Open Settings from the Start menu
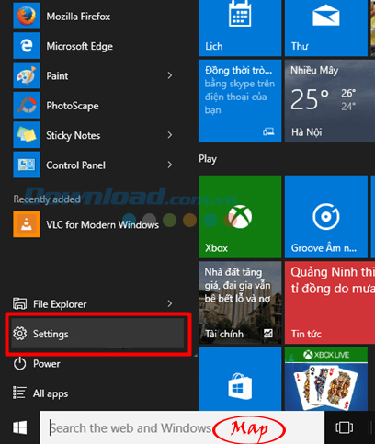375x444 pixels. point(97,334)
